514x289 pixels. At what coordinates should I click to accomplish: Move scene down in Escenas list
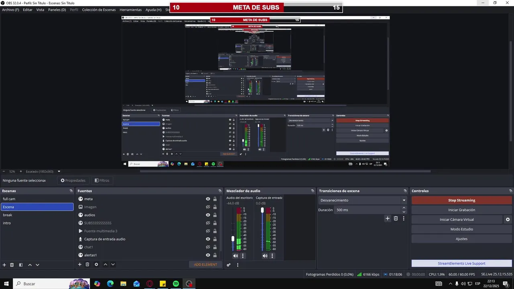(37, 265)
